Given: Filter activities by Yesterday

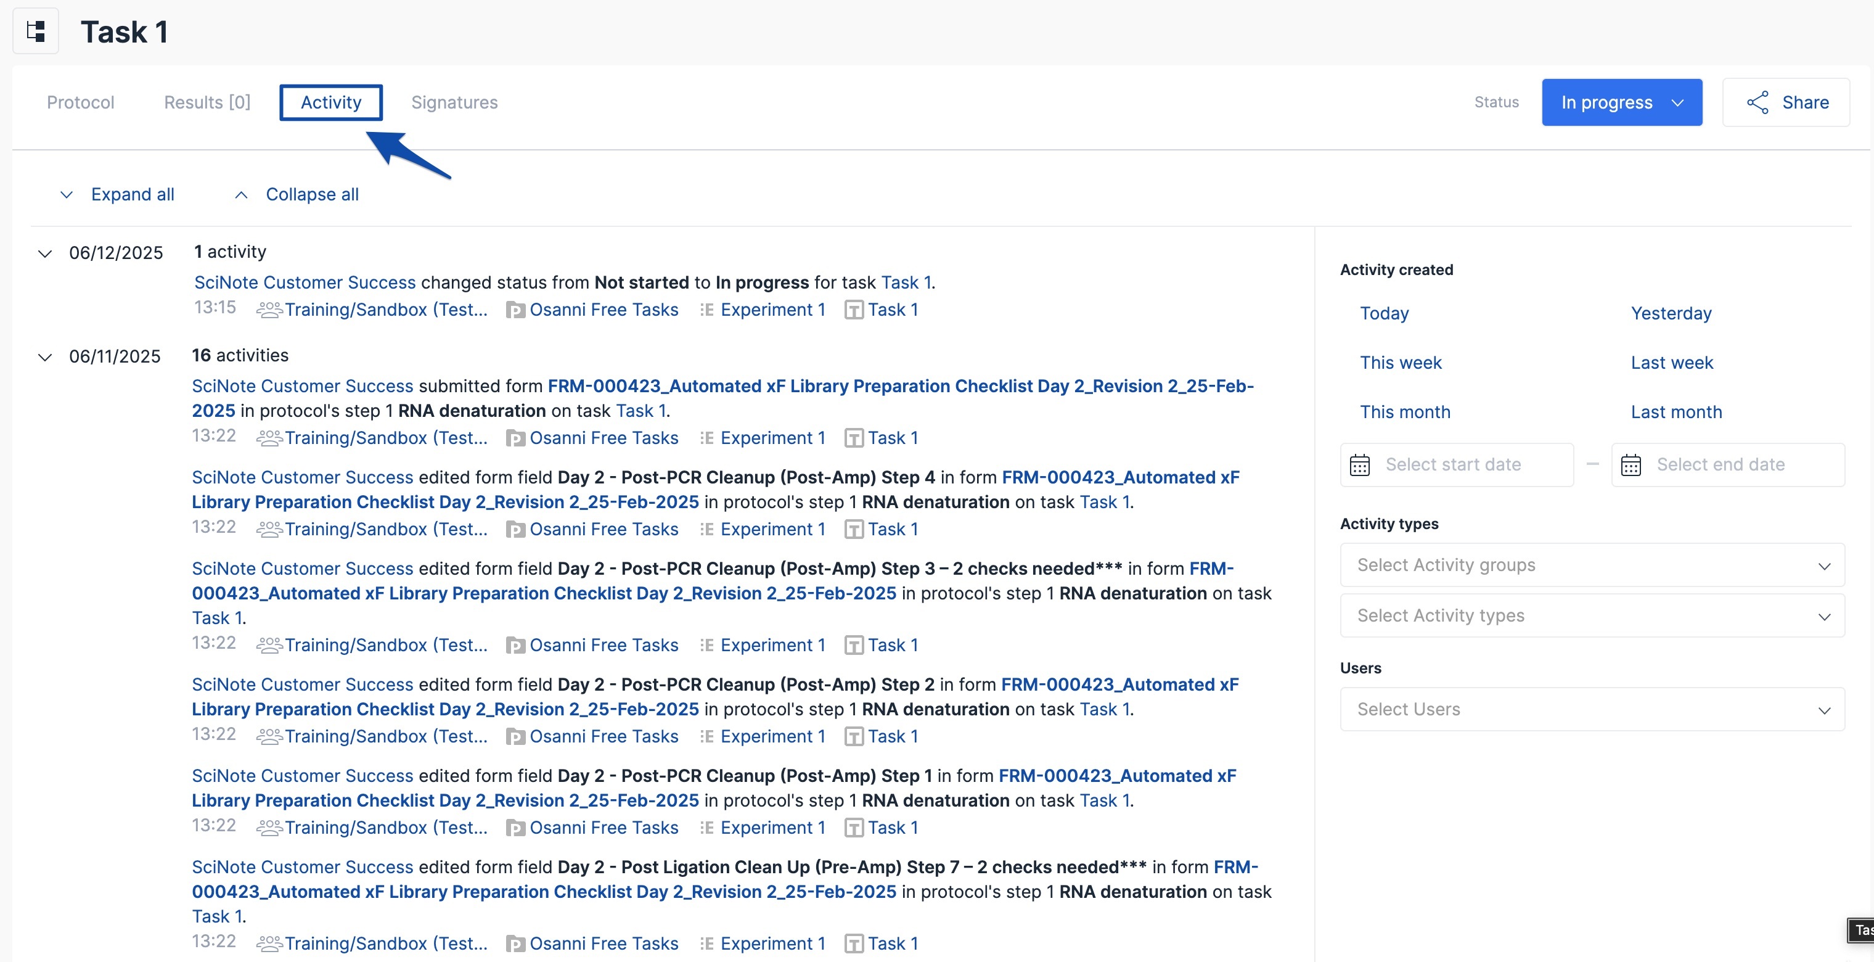Looking at the screenshot, I should pyautogui.click(x=1671, y=314).
